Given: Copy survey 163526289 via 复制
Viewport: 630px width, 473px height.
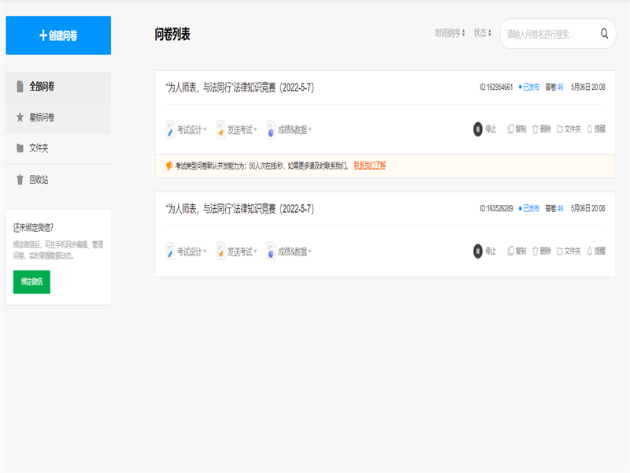Looking at the screenshot, I should 517,251.
